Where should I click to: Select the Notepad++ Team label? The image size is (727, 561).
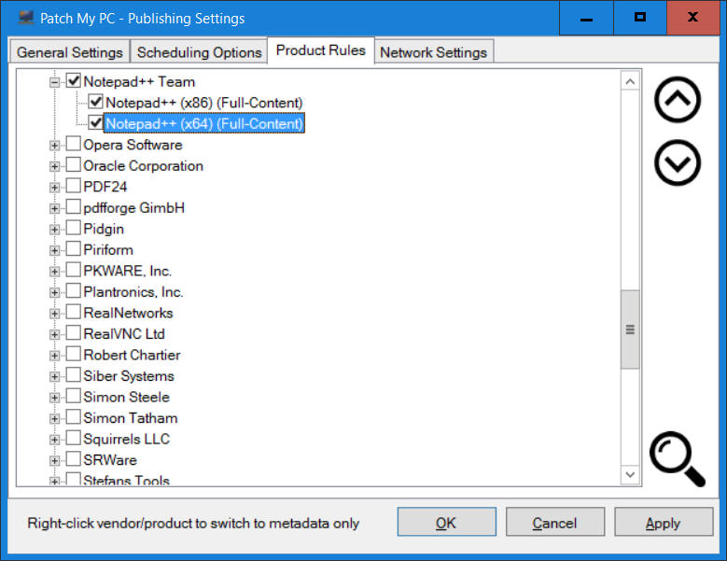139,81
